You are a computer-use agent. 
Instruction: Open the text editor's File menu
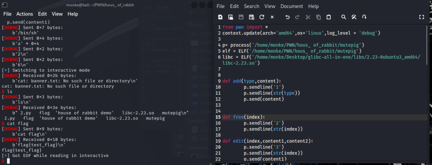coord(221,6)
